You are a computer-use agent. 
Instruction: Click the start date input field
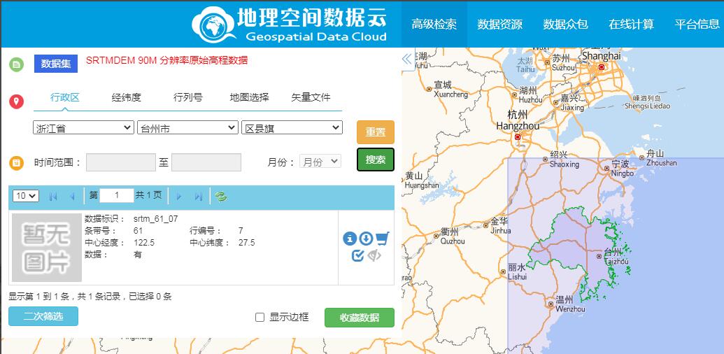click(120, 162)
